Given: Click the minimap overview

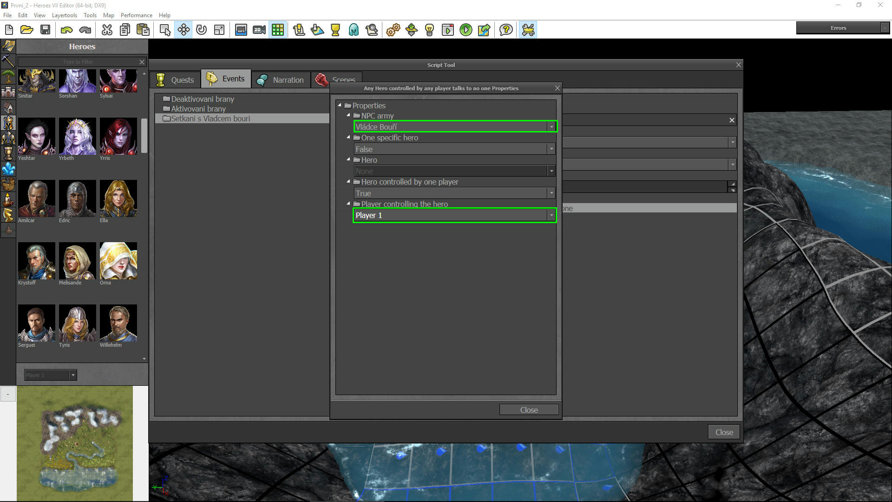Looking at the screenshot, I should coord(75,443).
